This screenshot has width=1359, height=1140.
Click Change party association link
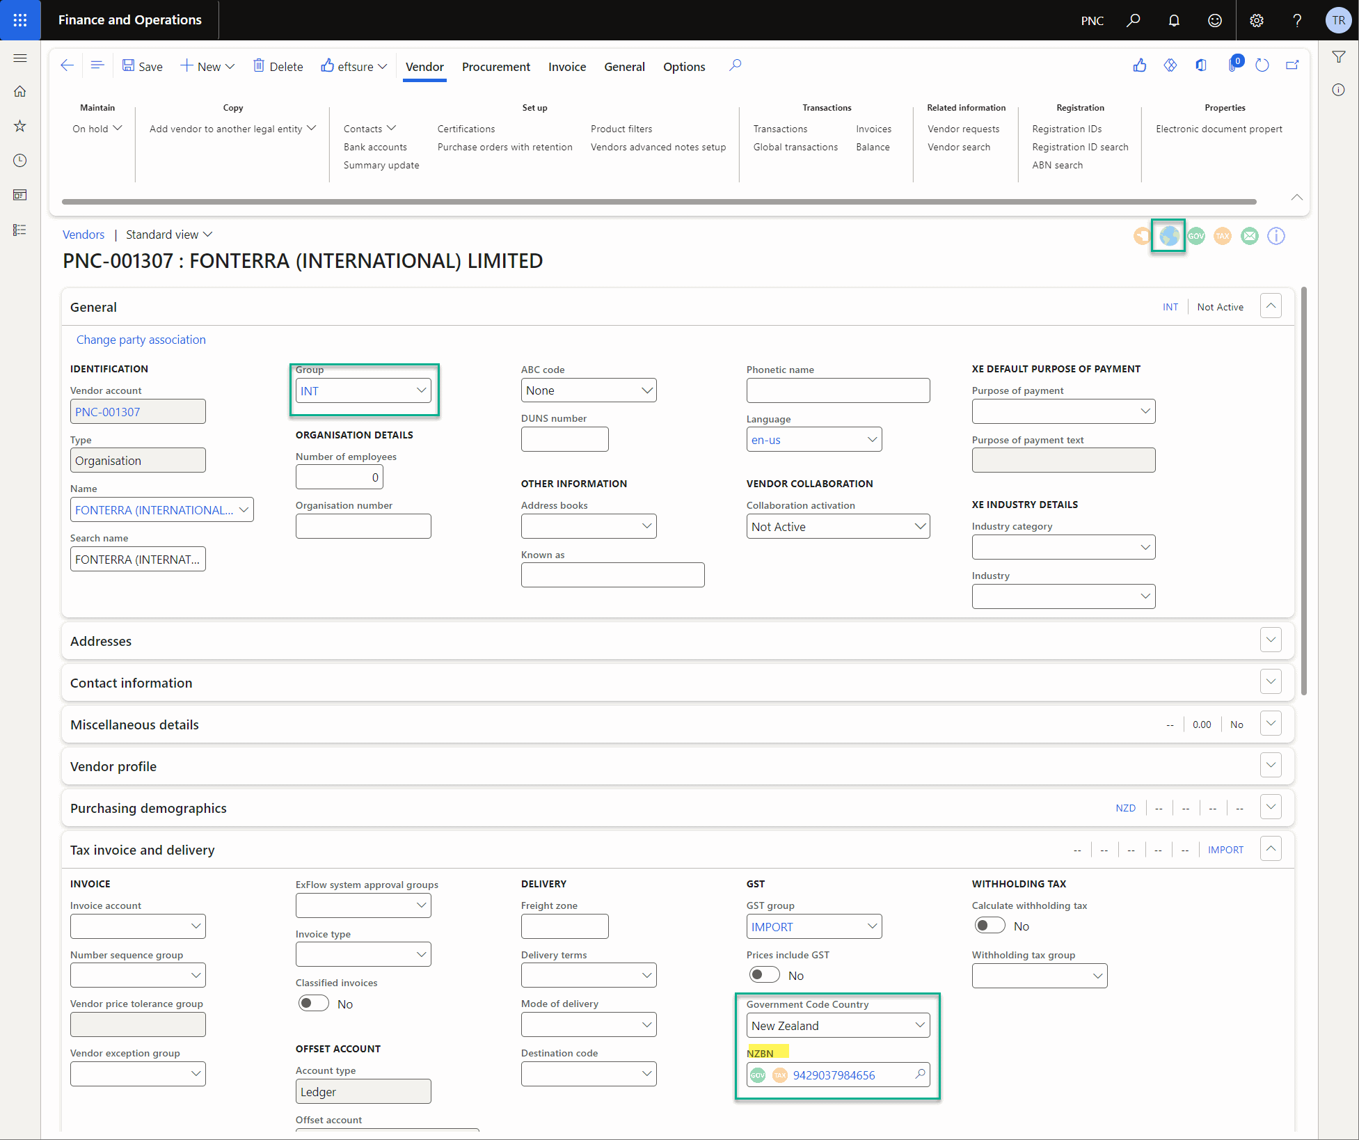[141, 340]
